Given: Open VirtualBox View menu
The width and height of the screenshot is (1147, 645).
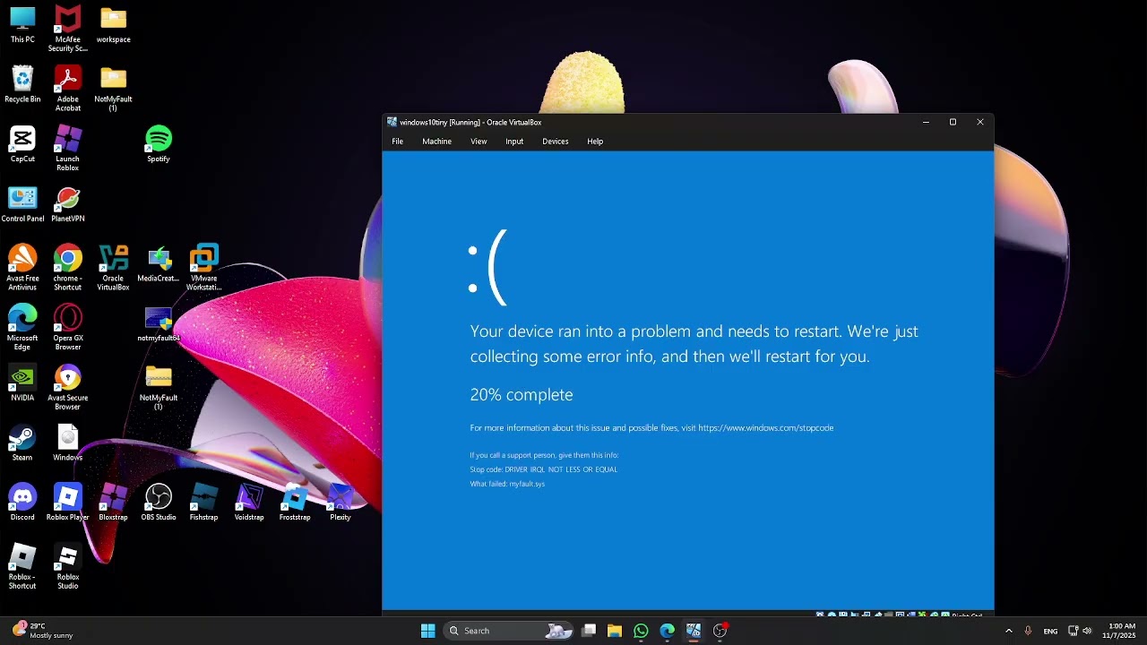Looking at the screenshot, I should tap(479, 142).
